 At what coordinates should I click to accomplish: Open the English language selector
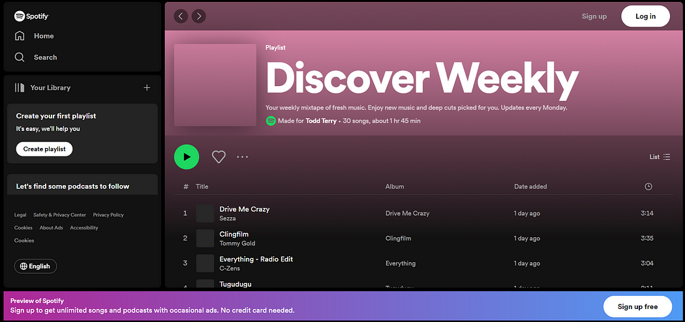tap(35, 266)
